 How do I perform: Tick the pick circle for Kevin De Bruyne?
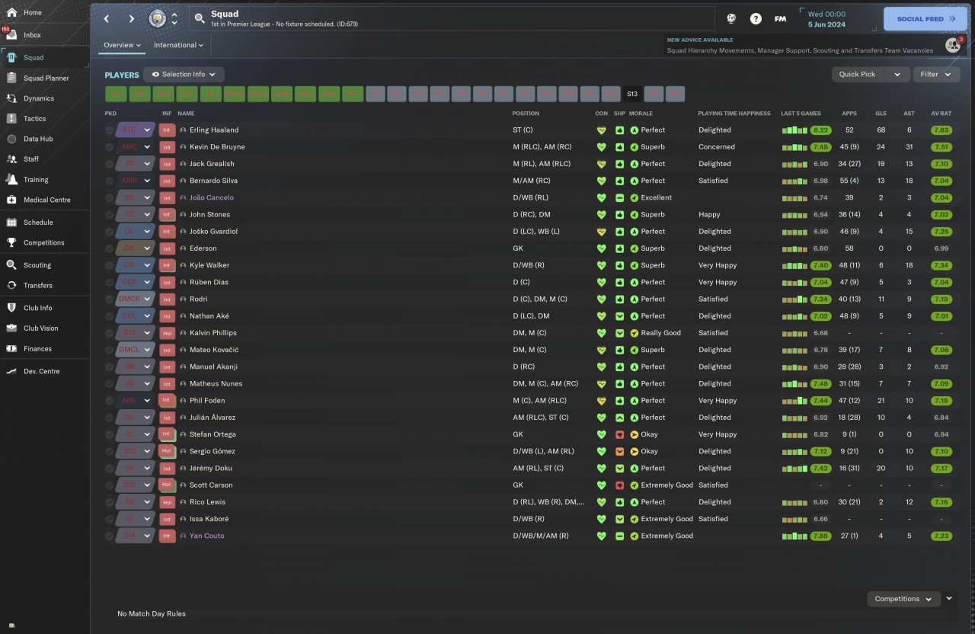coord(110,147)
